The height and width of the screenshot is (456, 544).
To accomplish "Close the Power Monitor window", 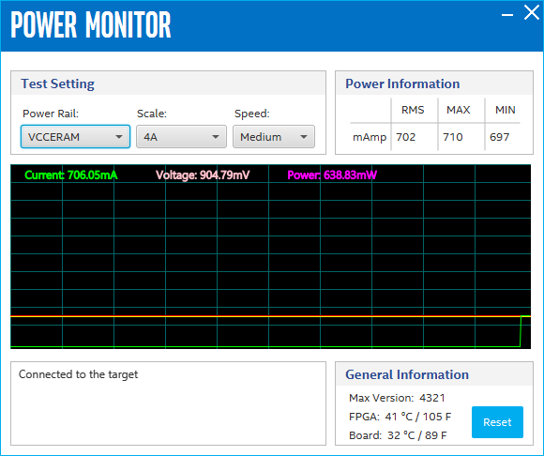I will 532,13.
